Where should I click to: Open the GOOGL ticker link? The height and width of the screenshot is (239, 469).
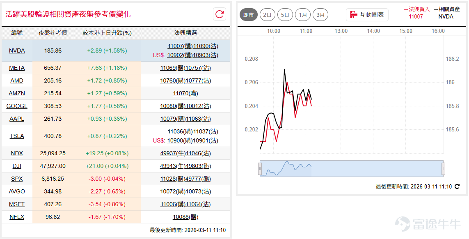pos(17,106)
